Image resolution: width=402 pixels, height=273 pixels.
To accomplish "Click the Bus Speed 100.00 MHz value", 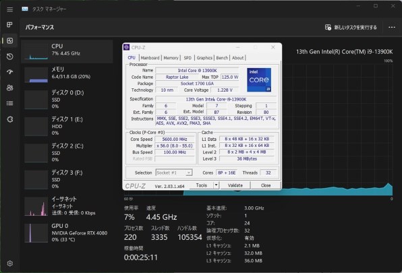I will tap(175, 152).
